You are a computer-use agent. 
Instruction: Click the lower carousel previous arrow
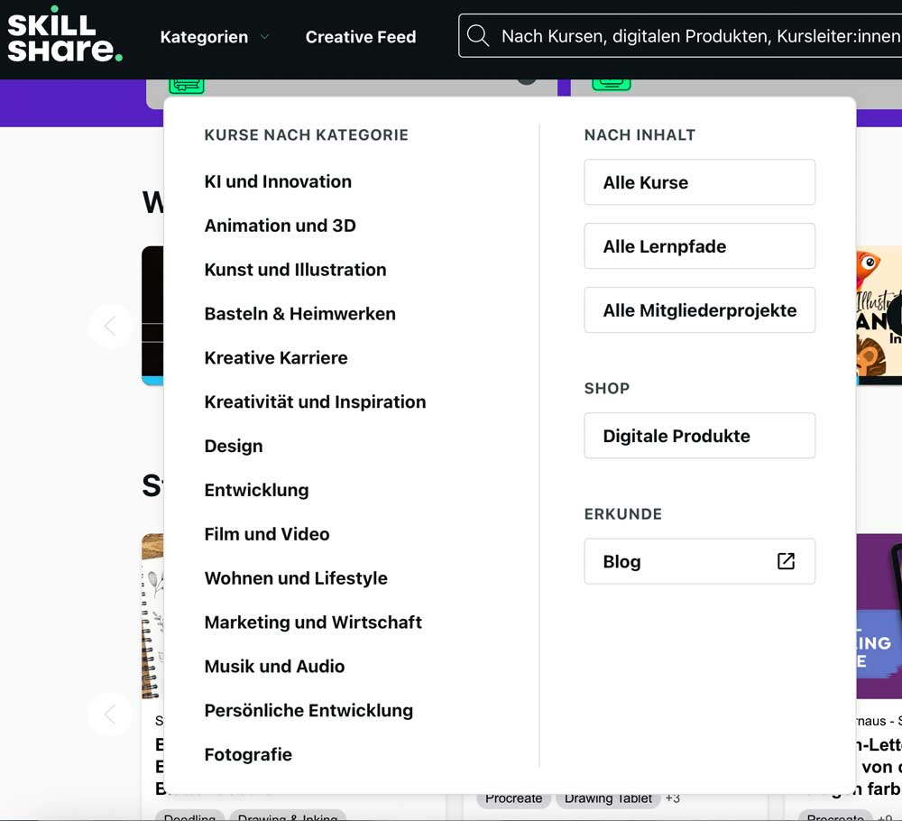[110, 714]
